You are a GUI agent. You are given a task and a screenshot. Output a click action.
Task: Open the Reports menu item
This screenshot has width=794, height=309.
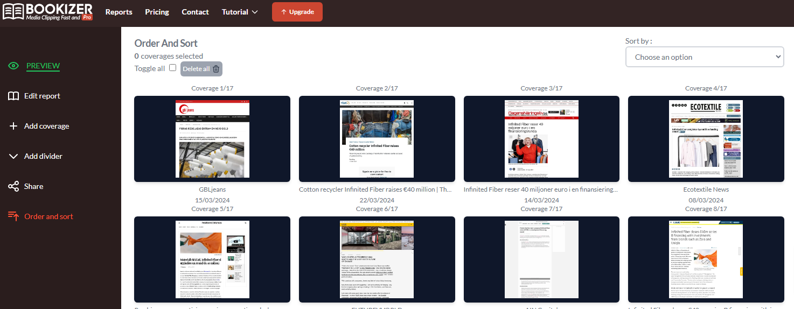tap(119, 12)
